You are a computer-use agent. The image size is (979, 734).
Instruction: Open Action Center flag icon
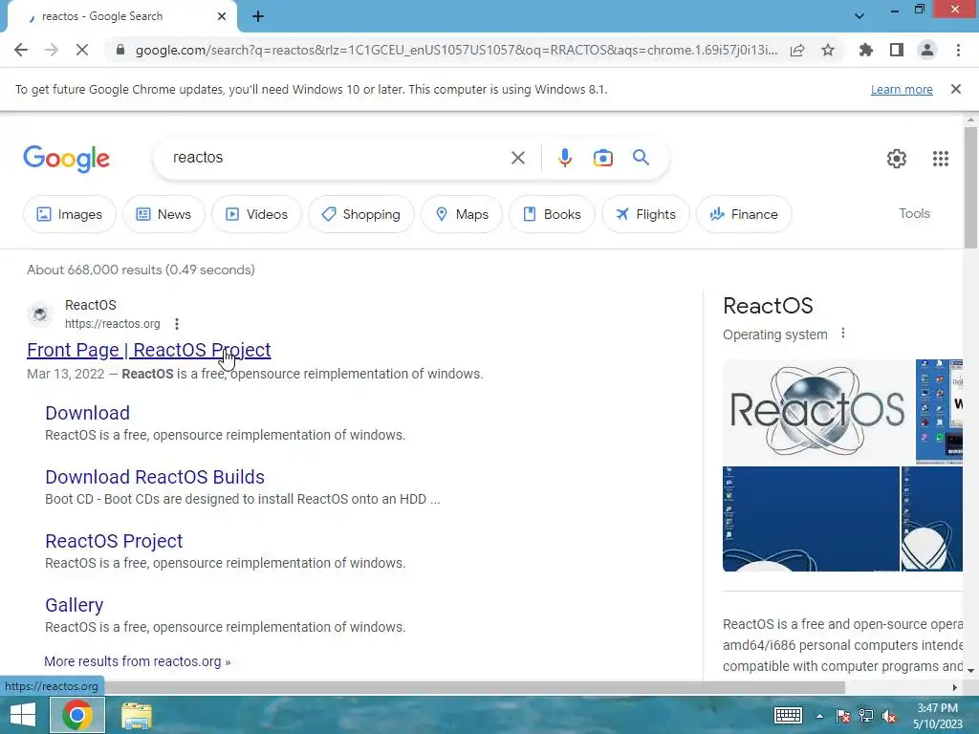[x=842, y=716]
